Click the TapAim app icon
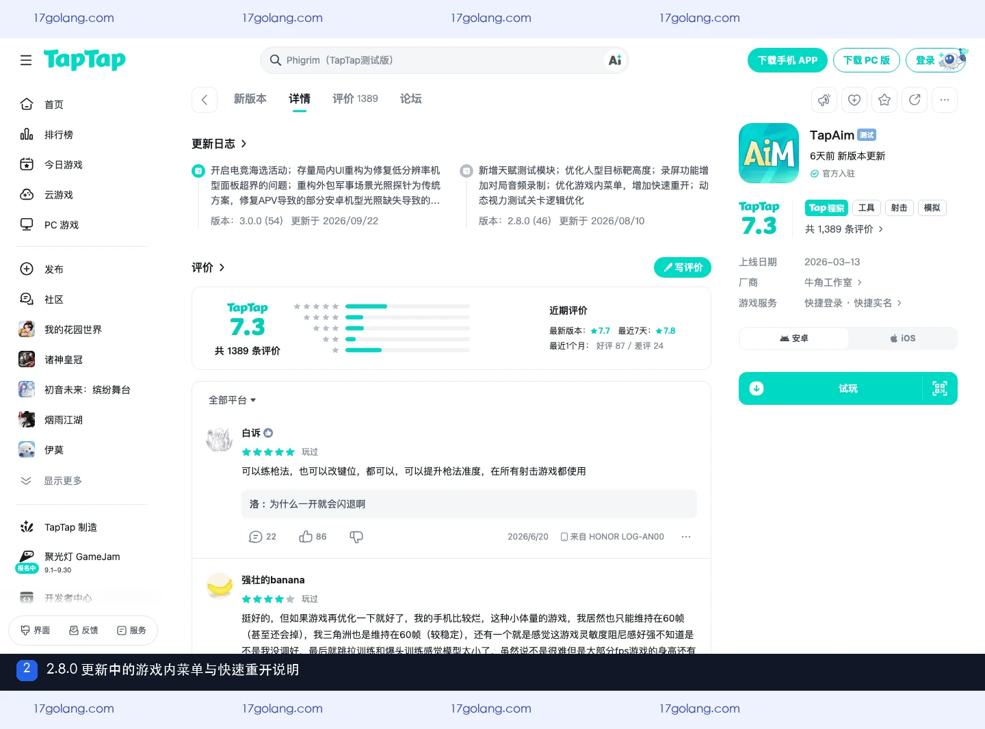985x729 pixels. [x=769, y=153]
